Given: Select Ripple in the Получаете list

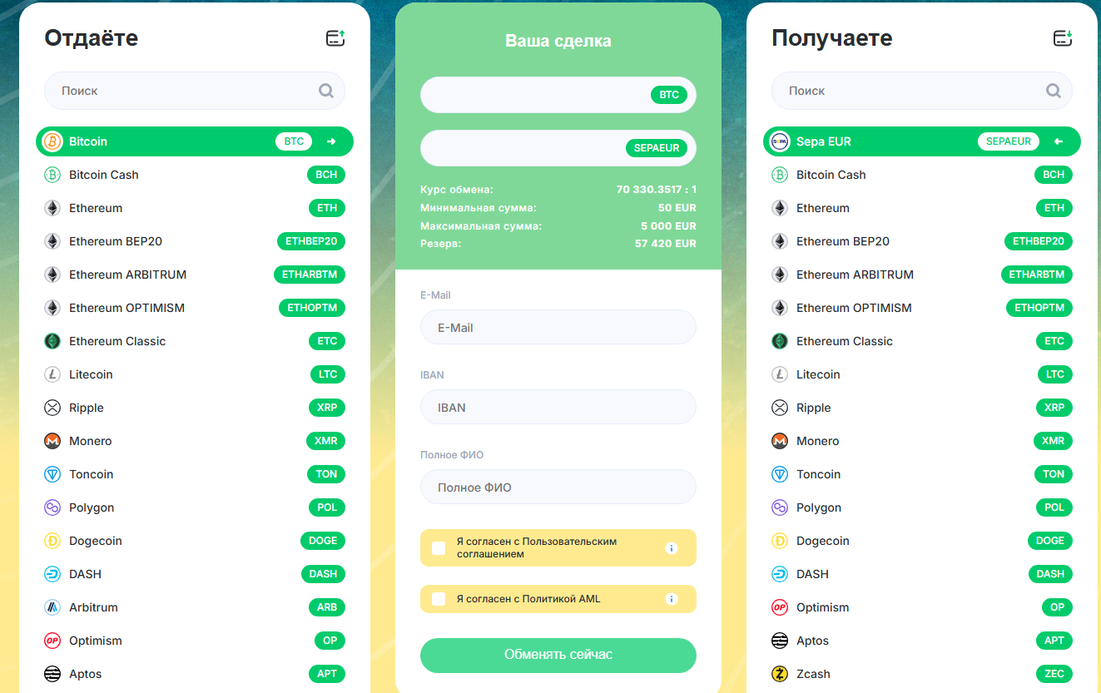Looking at the screenshot, I should (922, 408).
